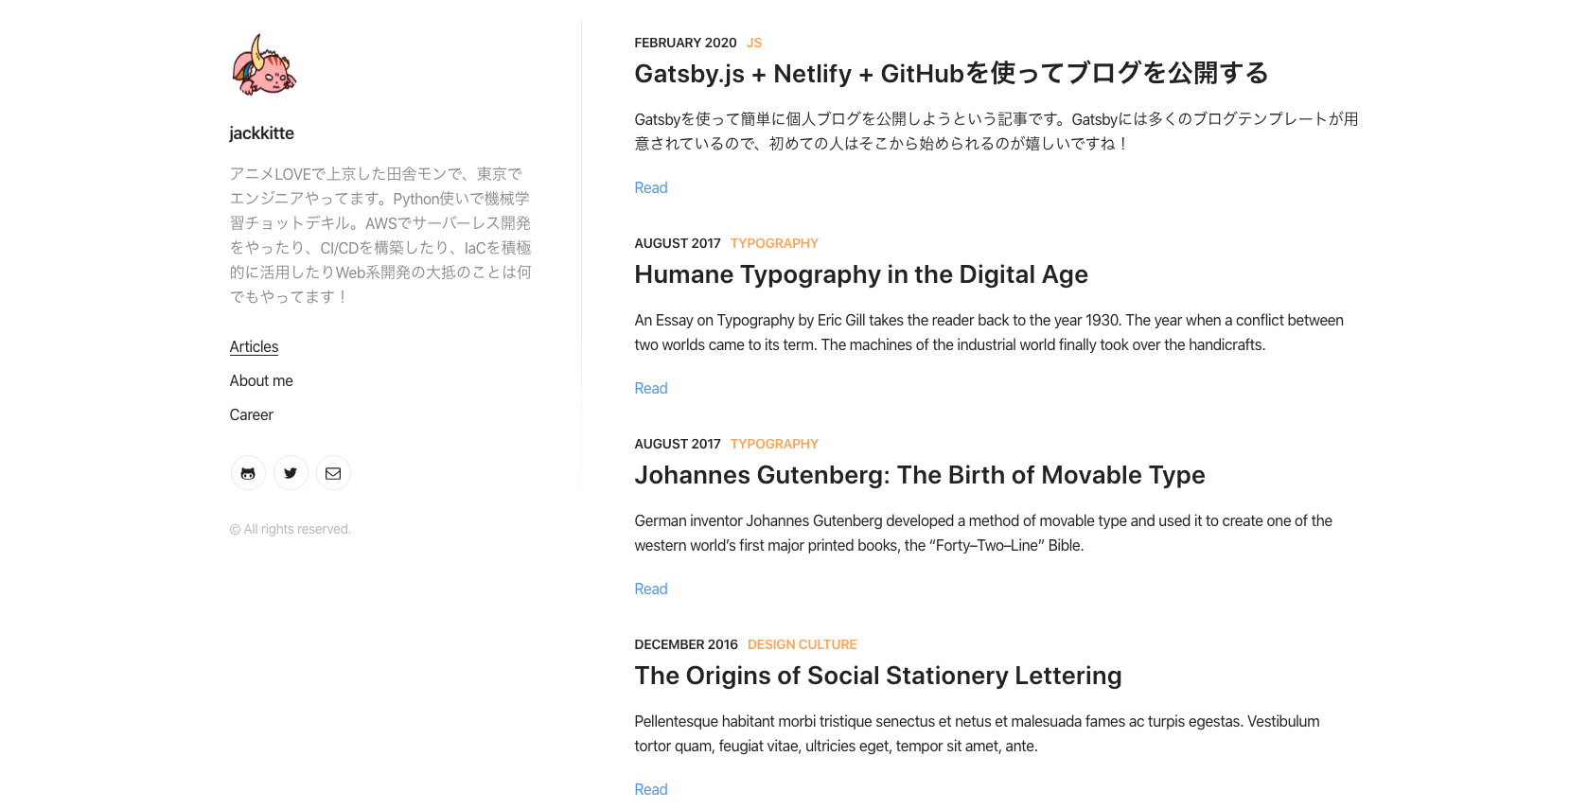Click AUGUST 2017 date on Humane Typography post
Image resolution: width=1570 pixels, height=809 pixels.
tap(678, 244)
